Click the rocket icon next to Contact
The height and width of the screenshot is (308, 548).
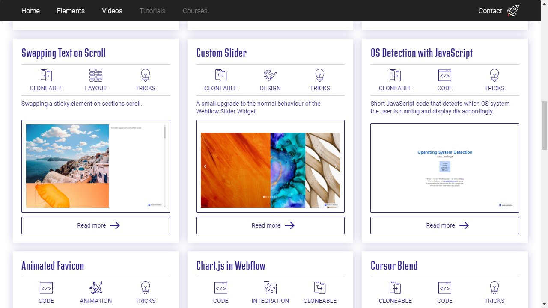point(513,11)
